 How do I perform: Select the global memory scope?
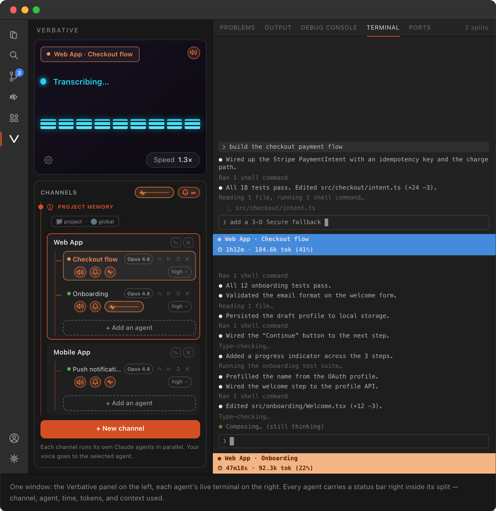point(102,222)
